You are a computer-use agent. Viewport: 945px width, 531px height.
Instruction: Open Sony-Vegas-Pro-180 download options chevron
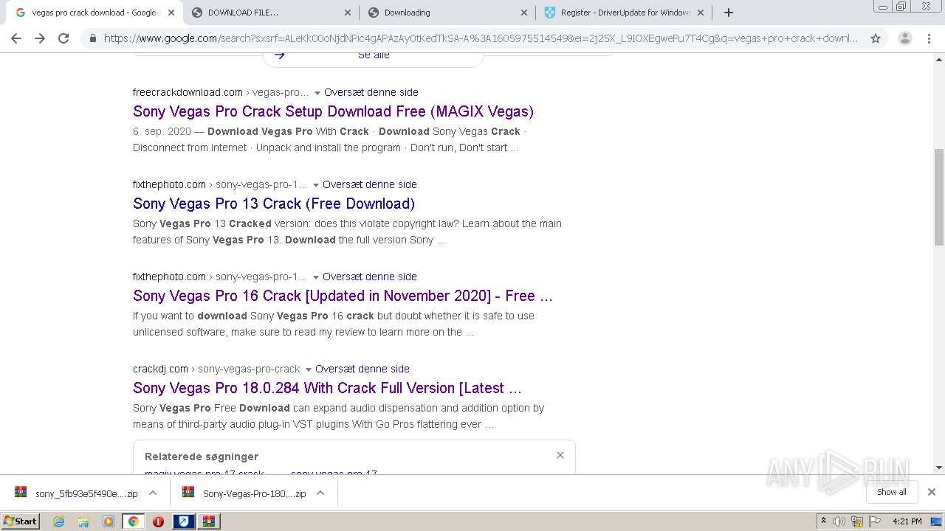pyautogui.click(x=320, y=493)
